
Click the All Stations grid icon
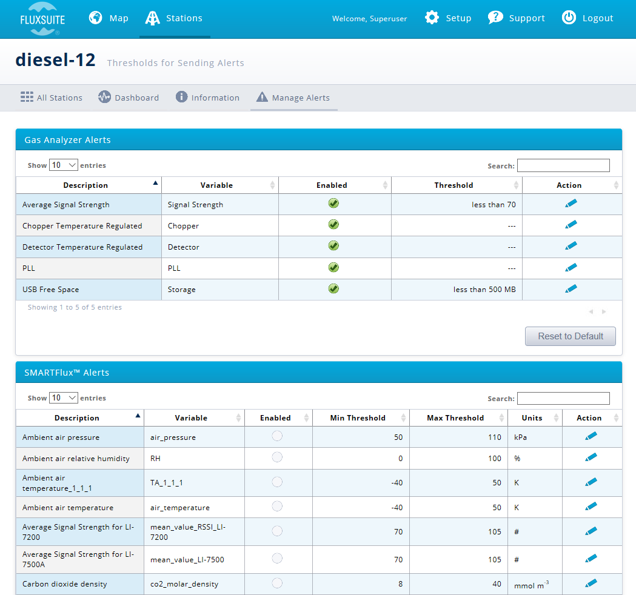point(27,97)
